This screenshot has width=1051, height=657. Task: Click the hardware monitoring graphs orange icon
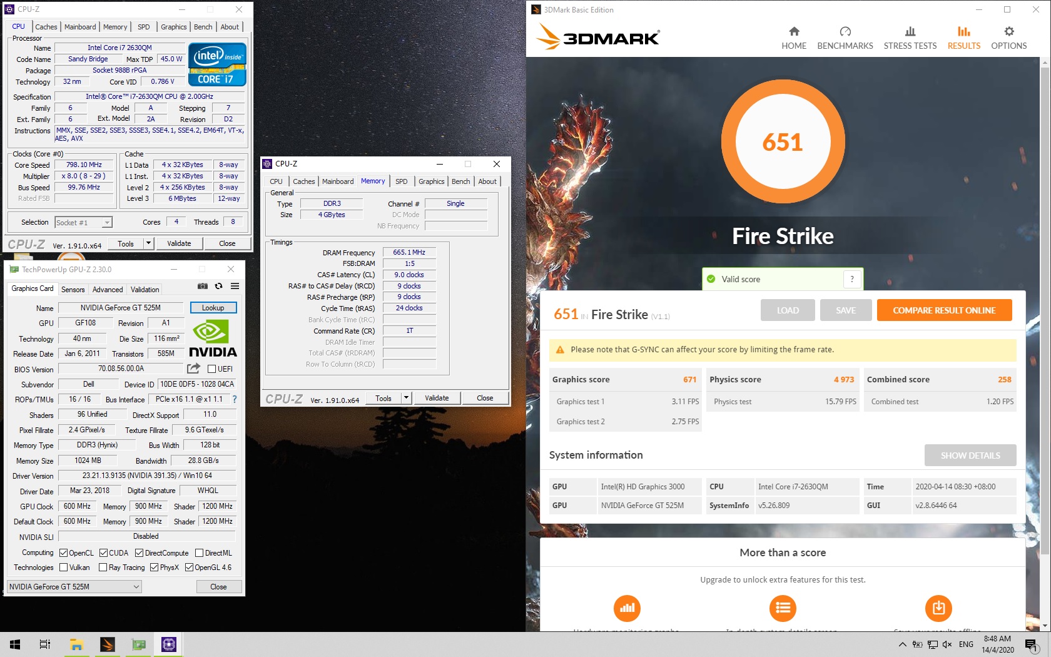tap(627, 608)
